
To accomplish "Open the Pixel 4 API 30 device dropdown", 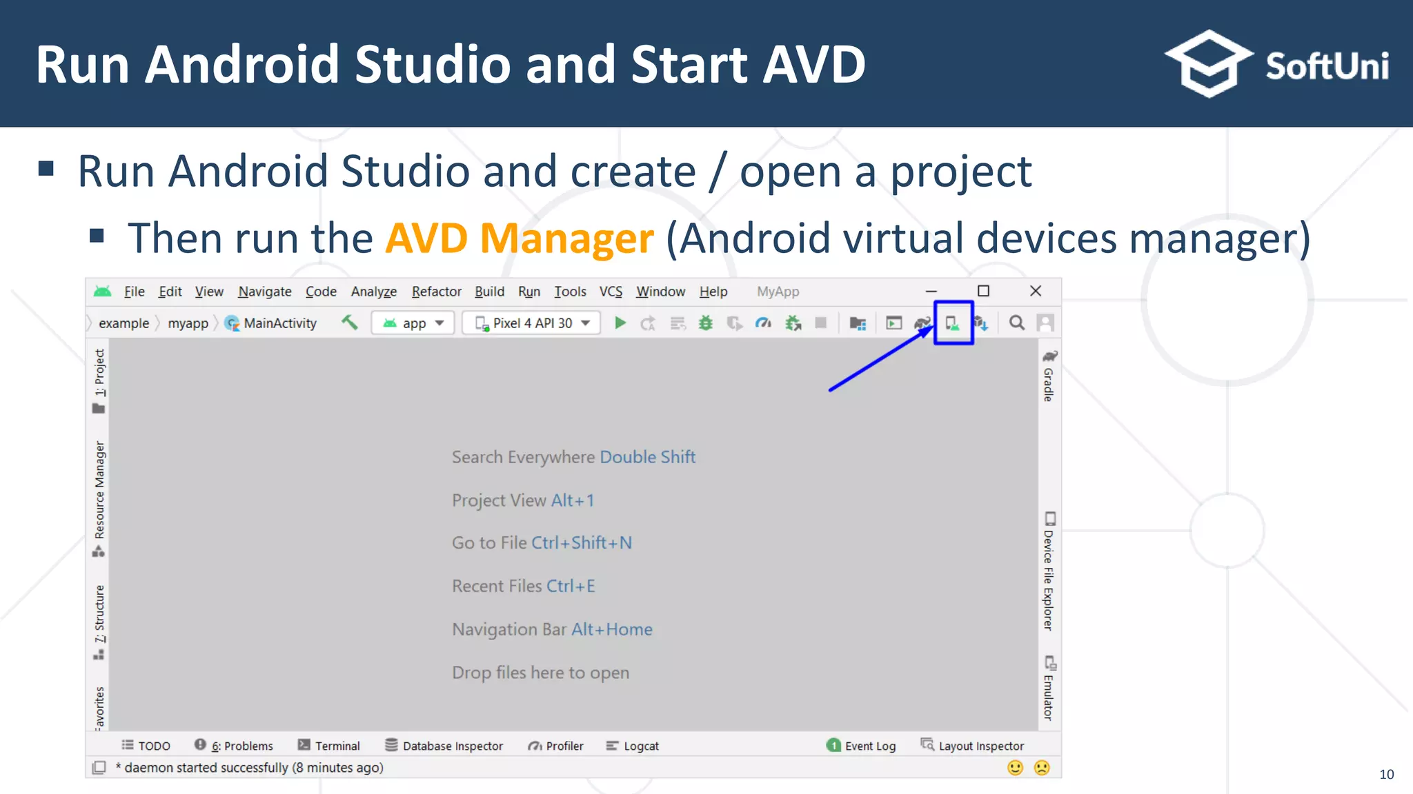I will [531, 323].
